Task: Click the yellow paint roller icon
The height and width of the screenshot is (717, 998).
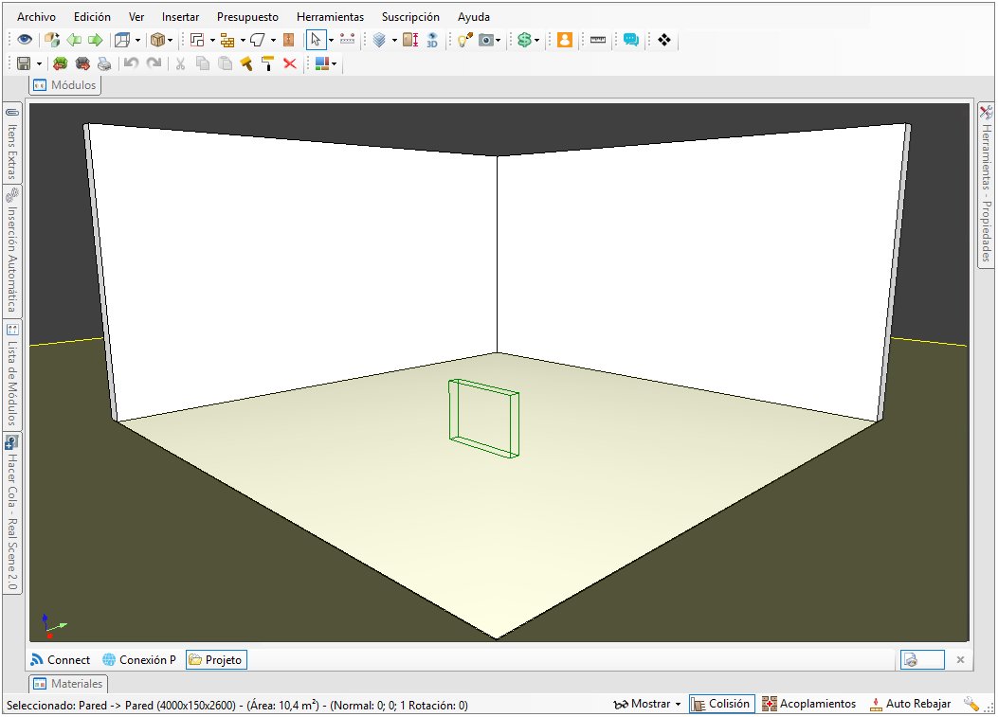Action: click(x=268, y=63)
